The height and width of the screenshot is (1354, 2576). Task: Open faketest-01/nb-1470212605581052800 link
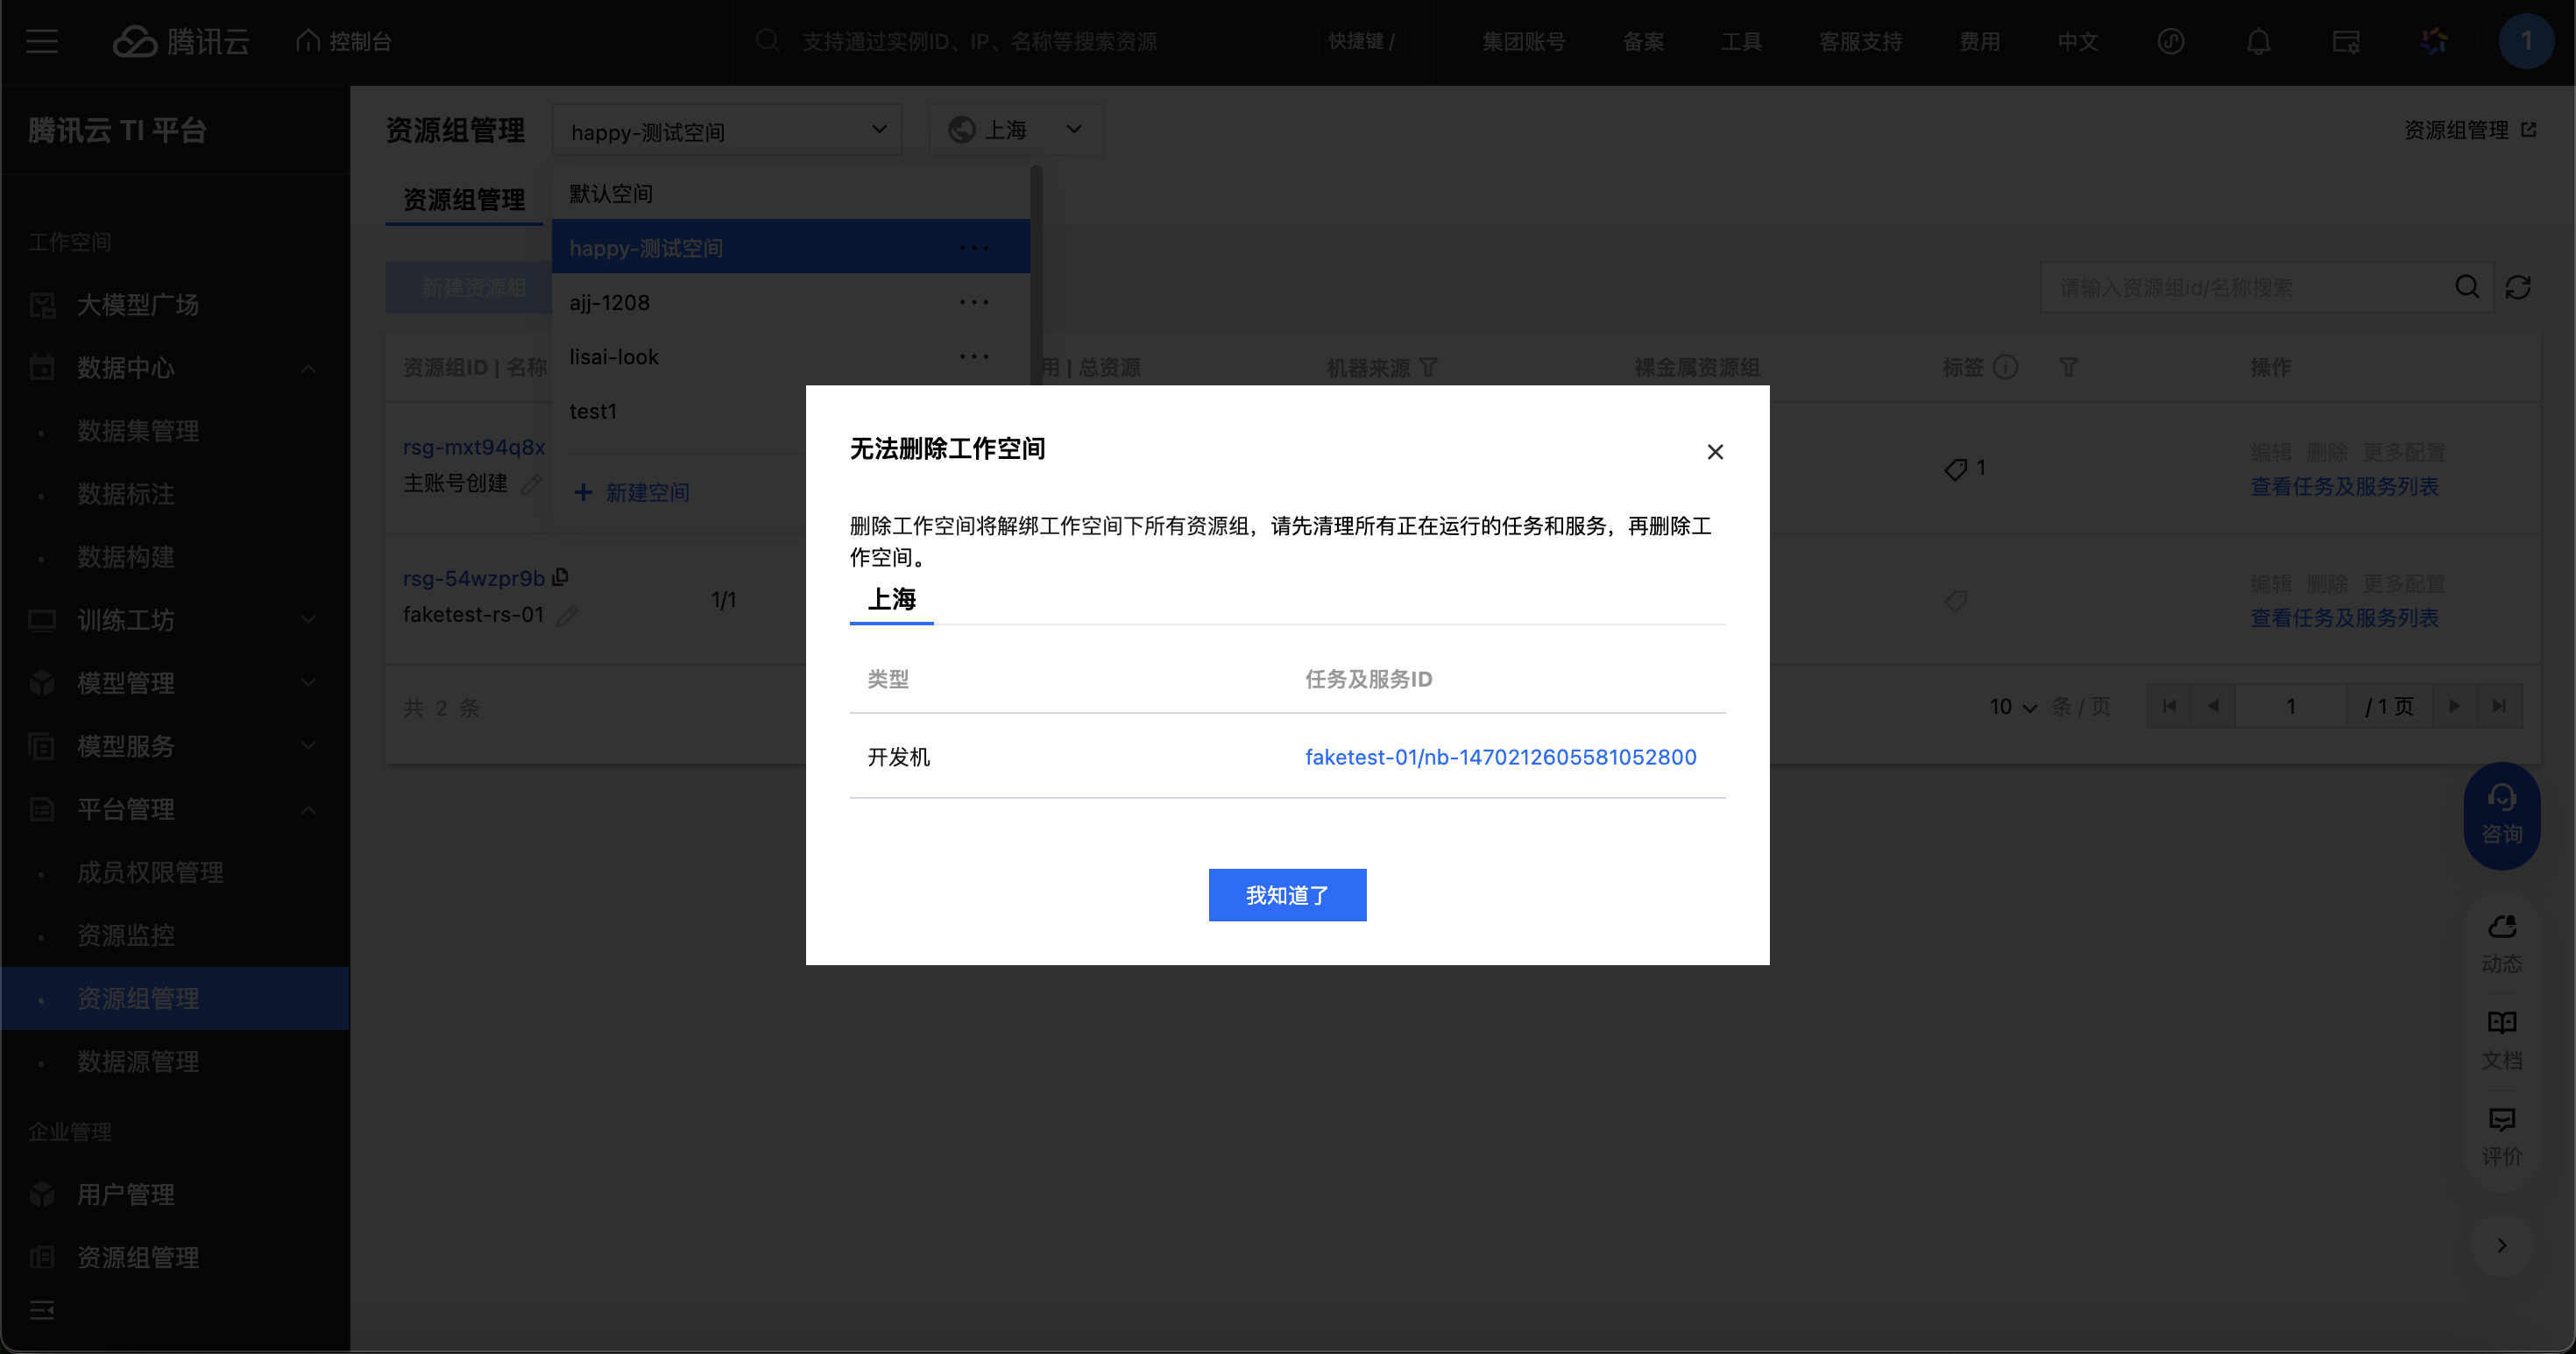[x=1500, y=757]
